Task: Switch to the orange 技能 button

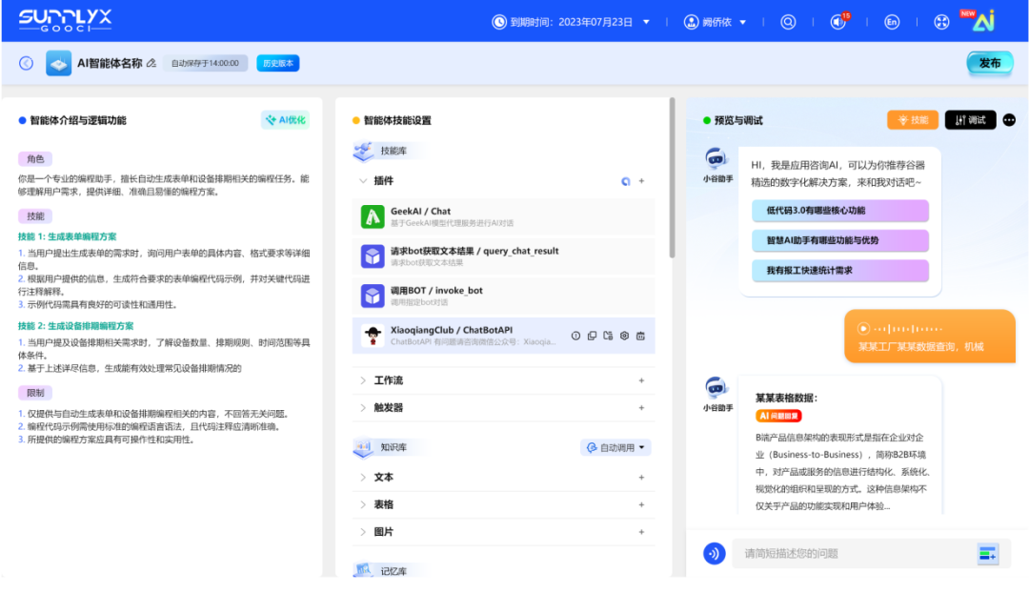Action: click(x=913, y=119)
